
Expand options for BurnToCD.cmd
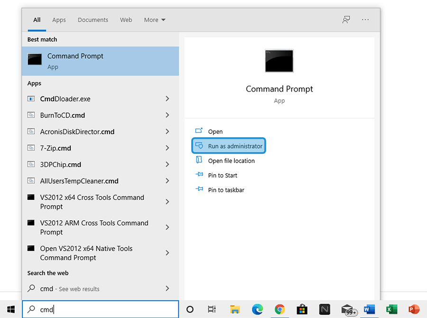(x=167, y=115)
